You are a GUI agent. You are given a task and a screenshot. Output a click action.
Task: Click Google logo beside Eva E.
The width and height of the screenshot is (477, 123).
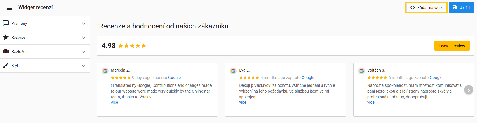pyautogui.click(x=233, y=71)
